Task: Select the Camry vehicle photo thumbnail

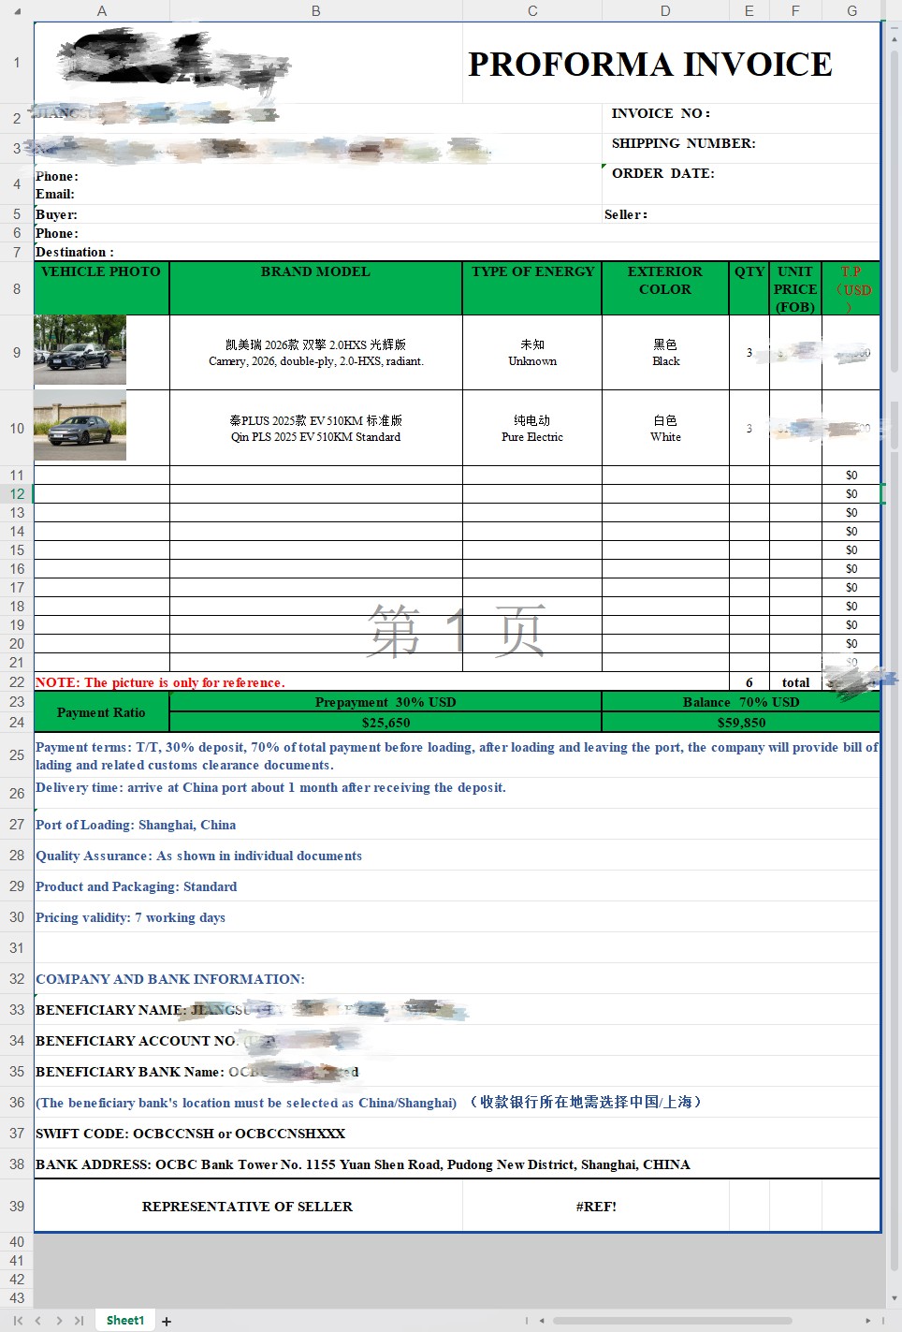Action: click(80, 350)
